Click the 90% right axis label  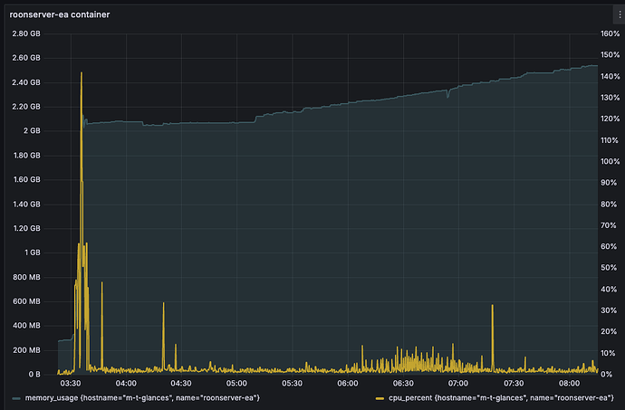pyautogui.click(x=609, y=183)
